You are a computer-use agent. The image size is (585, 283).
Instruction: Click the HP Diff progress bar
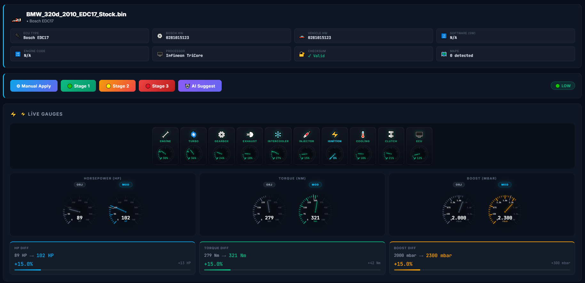[x=102, y=270]
